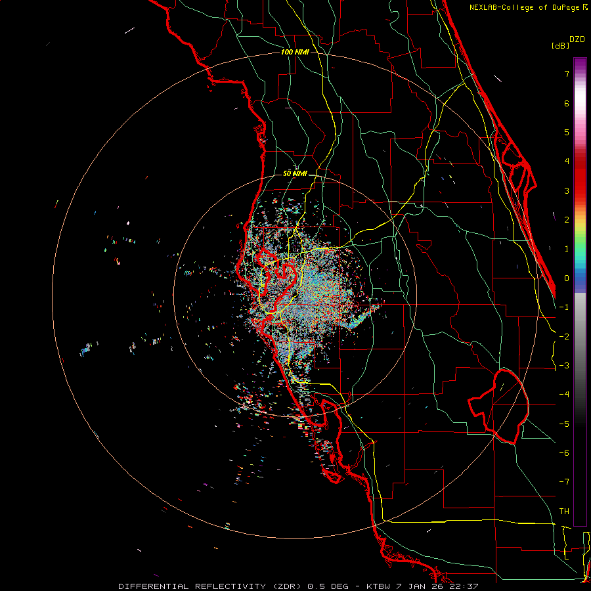Image resolution: width=591 pixels, height=591 pixels.
Task: Click the 50 NMI range ring label
Action: point(295,174)
